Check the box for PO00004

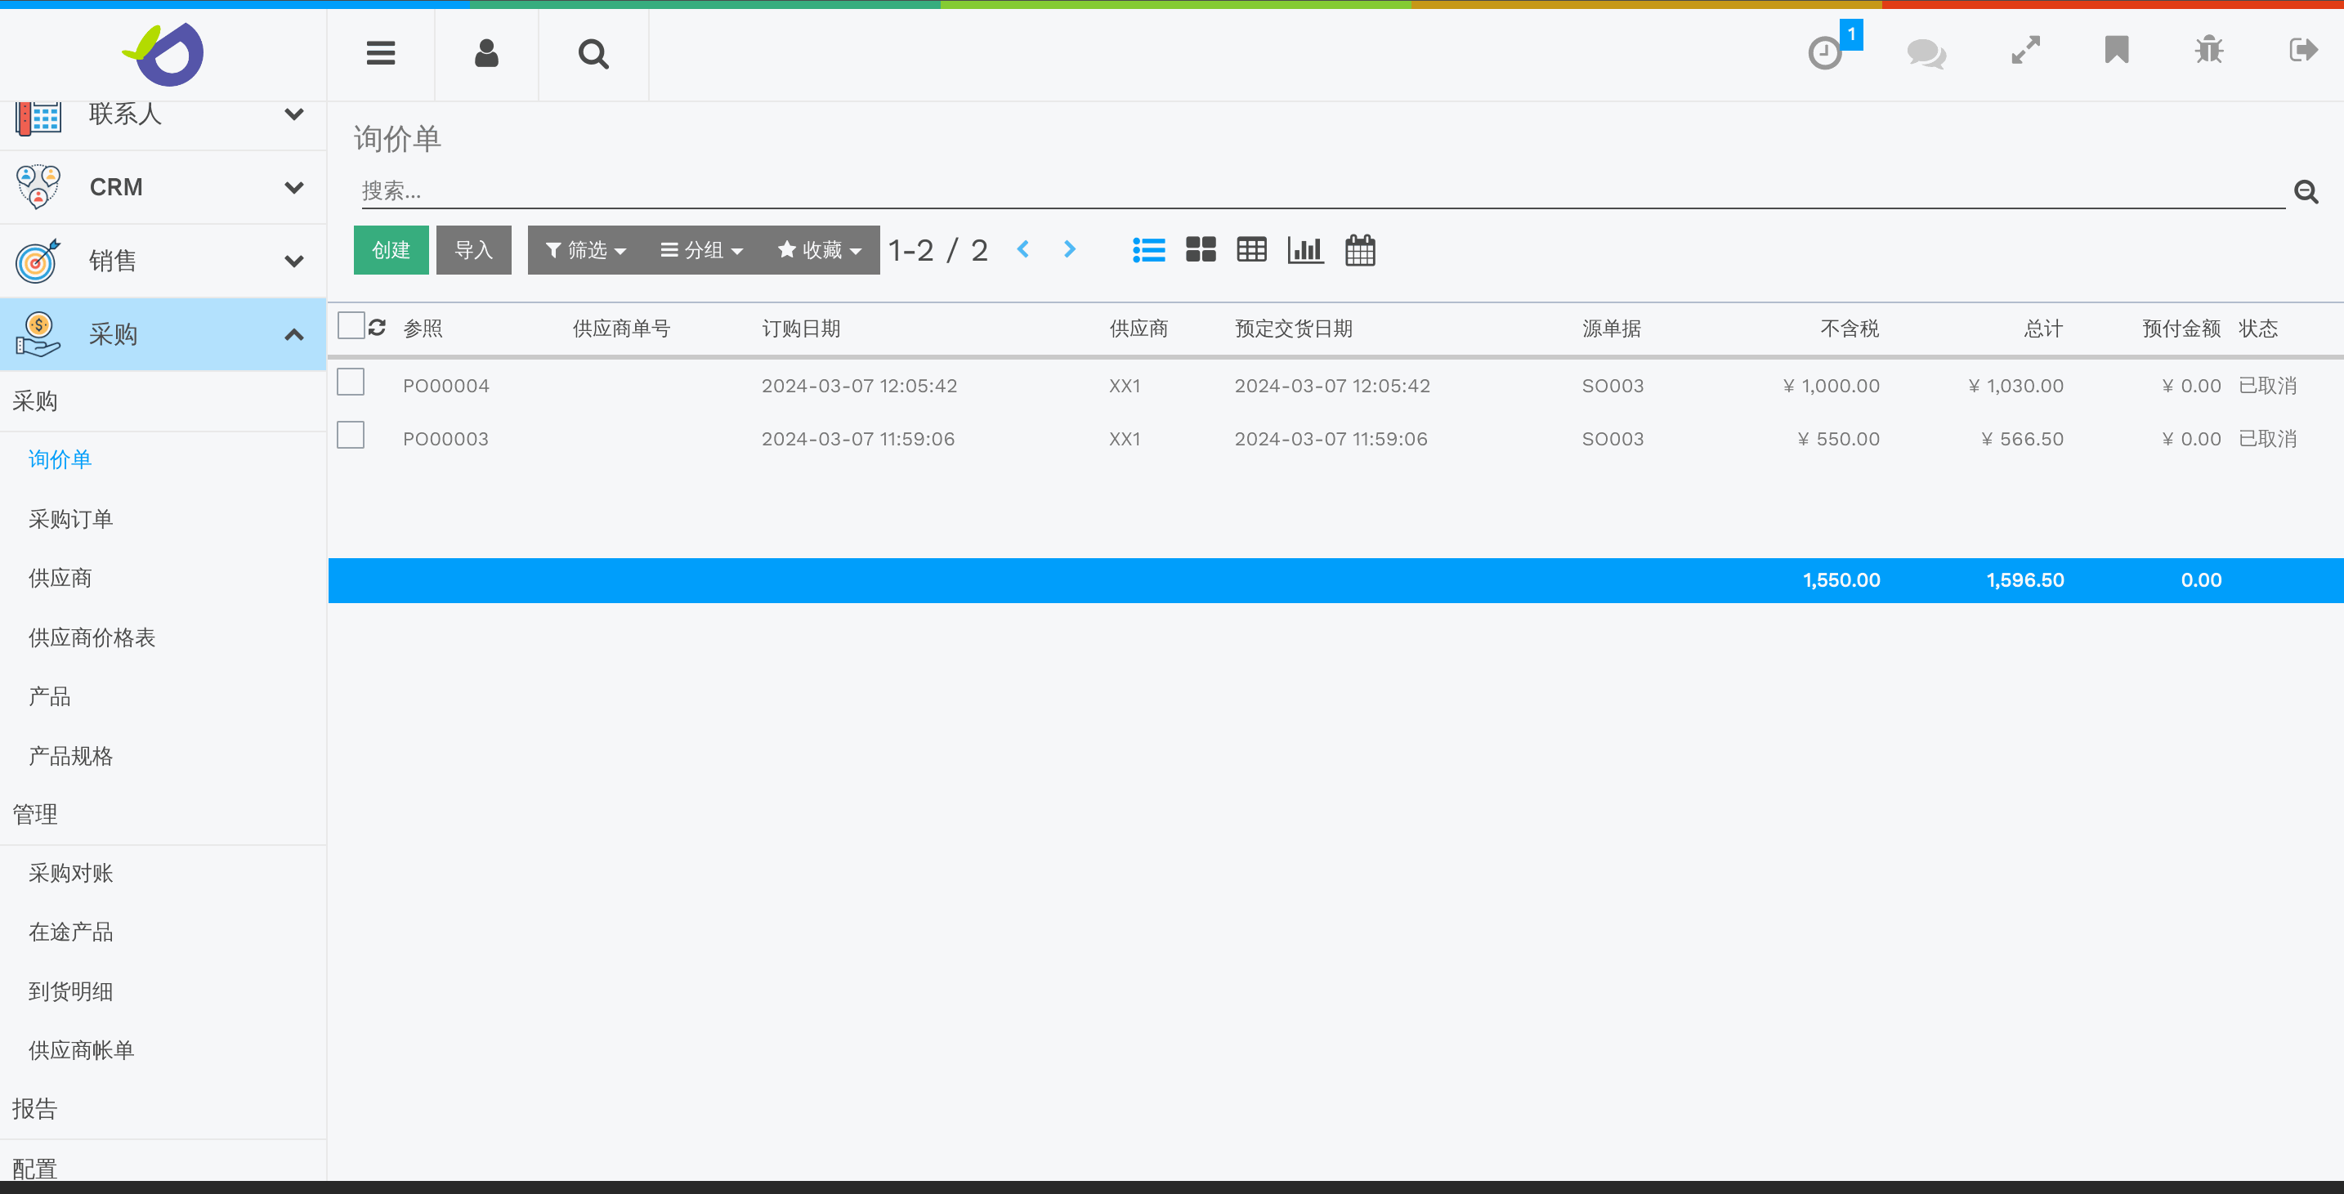tap(351, 382)
